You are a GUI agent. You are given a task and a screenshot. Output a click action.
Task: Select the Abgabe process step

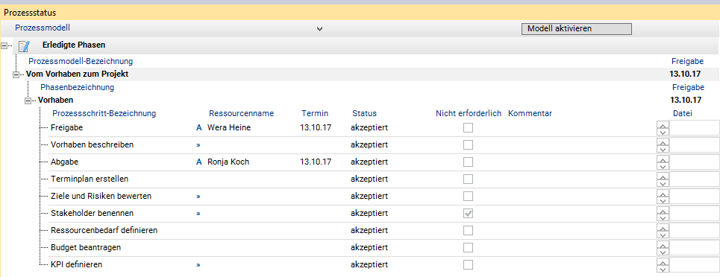65,162
